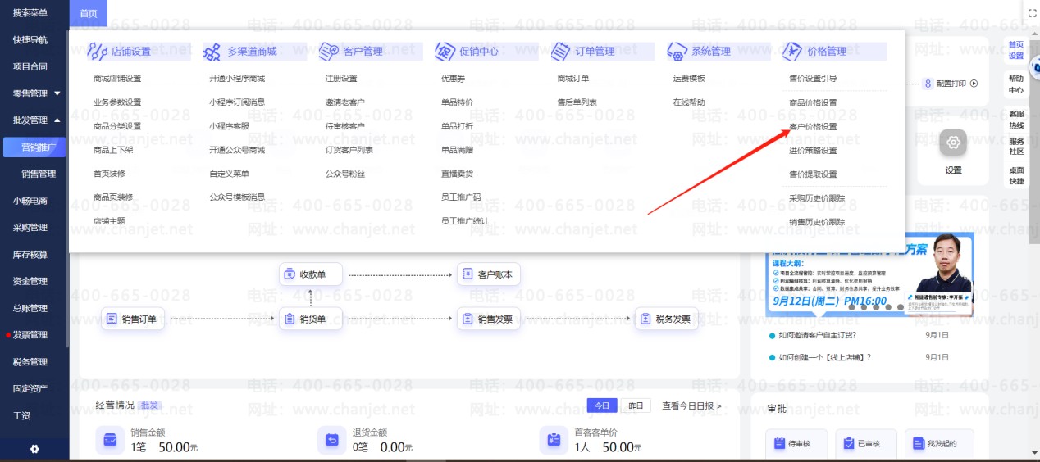Click the 我发起的 approval icon

pyautogui.click(x=920, y=443)
